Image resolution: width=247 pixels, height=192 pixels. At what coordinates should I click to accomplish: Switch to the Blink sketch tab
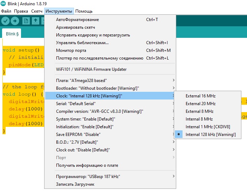[12, 34]
